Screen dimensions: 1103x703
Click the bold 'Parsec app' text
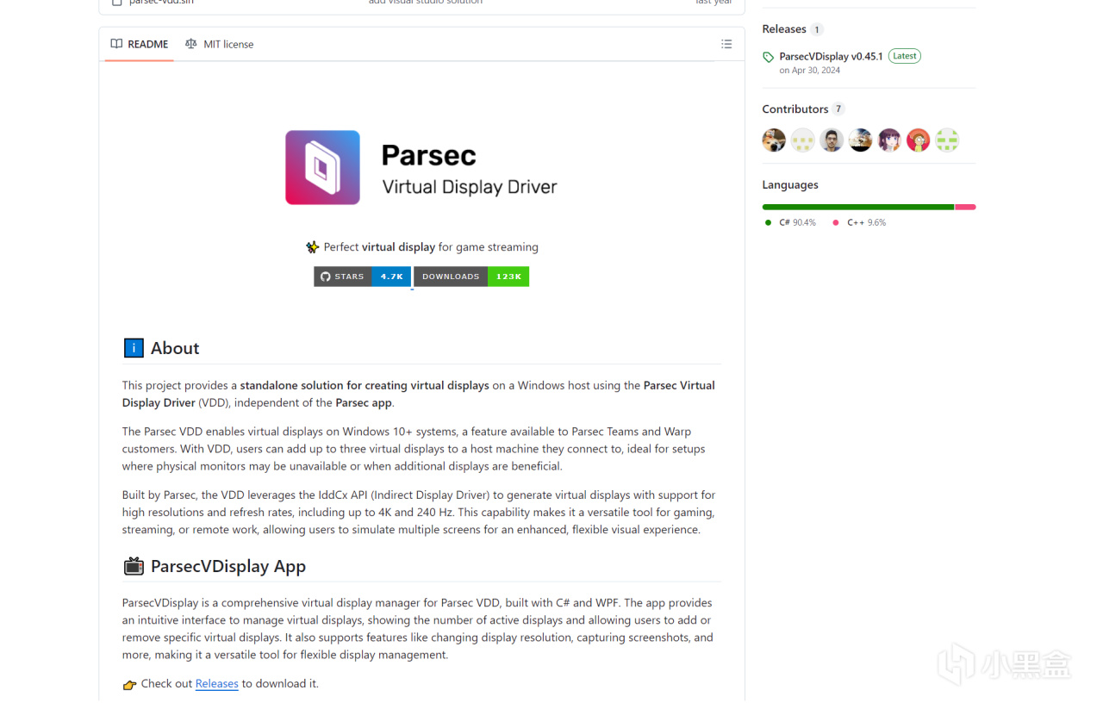pos(364,403)
